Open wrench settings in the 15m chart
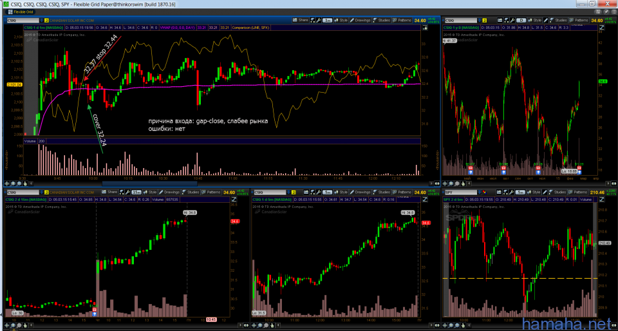The width and height of the screenshot is (618, 331). [127, 193]
